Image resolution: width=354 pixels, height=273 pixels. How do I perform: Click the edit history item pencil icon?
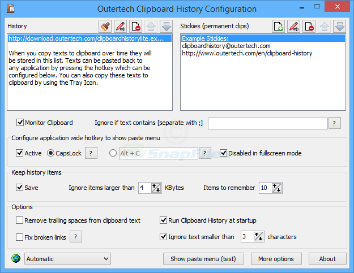(x=120, y=26)
